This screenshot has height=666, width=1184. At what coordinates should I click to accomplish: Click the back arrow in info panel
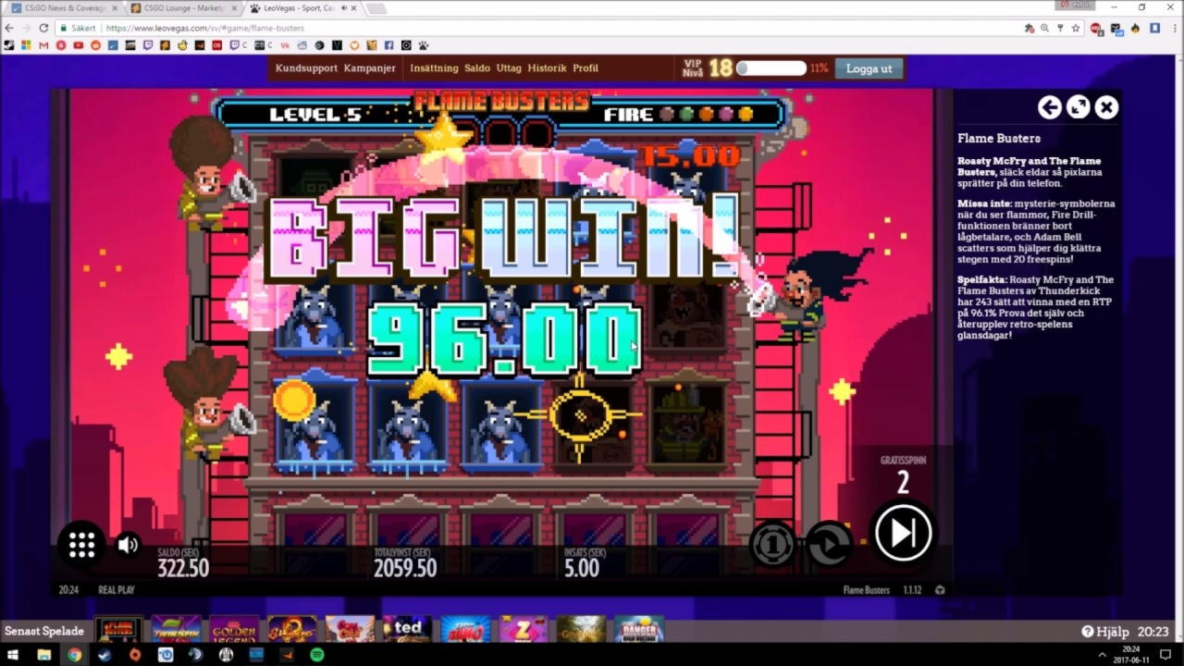(x=1049, y=107)
